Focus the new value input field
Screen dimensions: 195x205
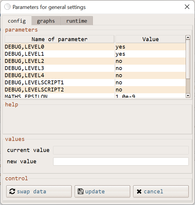click(121, 161)
